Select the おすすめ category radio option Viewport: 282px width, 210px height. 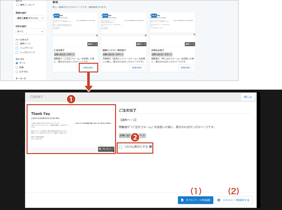pyautogui.click(x=17, y=72)
